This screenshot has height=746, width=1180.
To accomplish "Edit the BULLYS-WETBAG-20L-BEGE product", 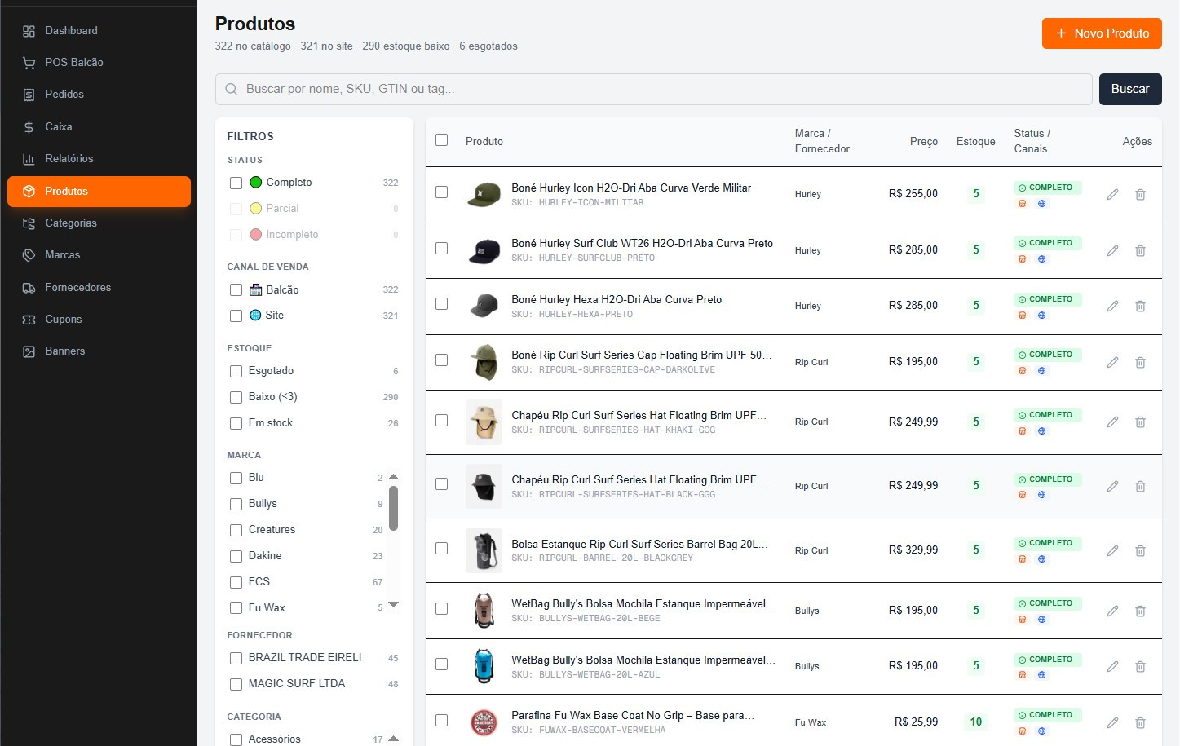I will click(x=1112, y=611).
